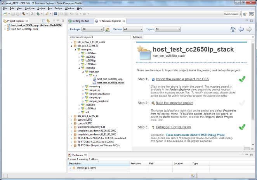257x180 pixels.
Task: Collapse the examples folder
Action: click(x=75, y=50)
